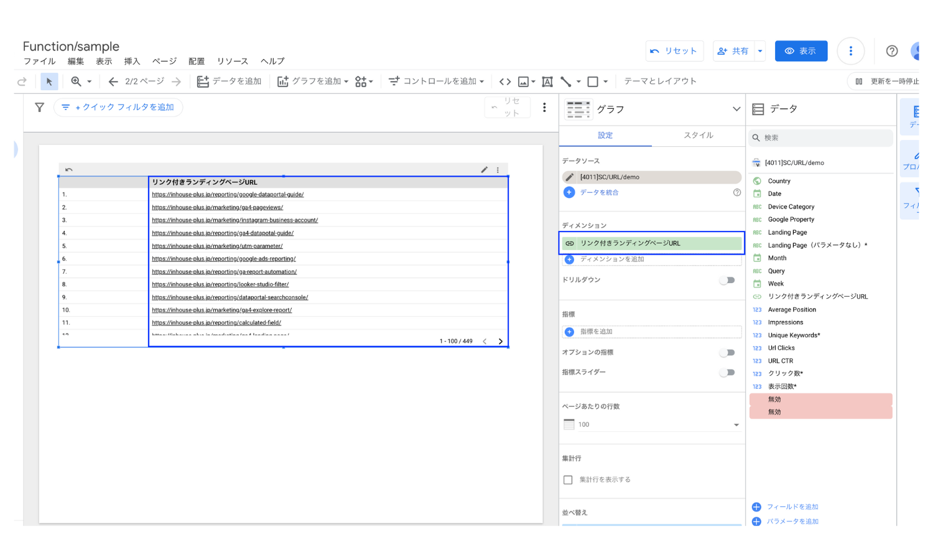Edit the table chart with pencil icon
Image resolution: width=933 pixels, height=560 pixels.
tap(485, 170)
